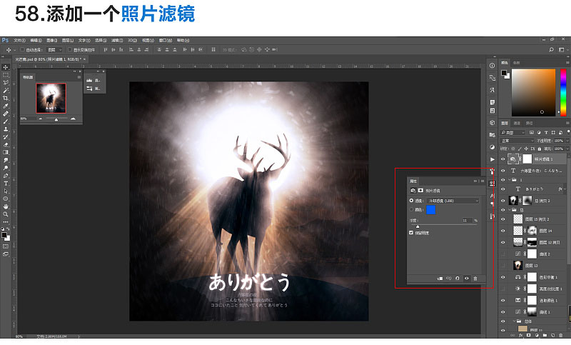The height and width of the screenshot is (345, 571).
Task: Select the Eyedropper tool
Action: pos(6,106)
